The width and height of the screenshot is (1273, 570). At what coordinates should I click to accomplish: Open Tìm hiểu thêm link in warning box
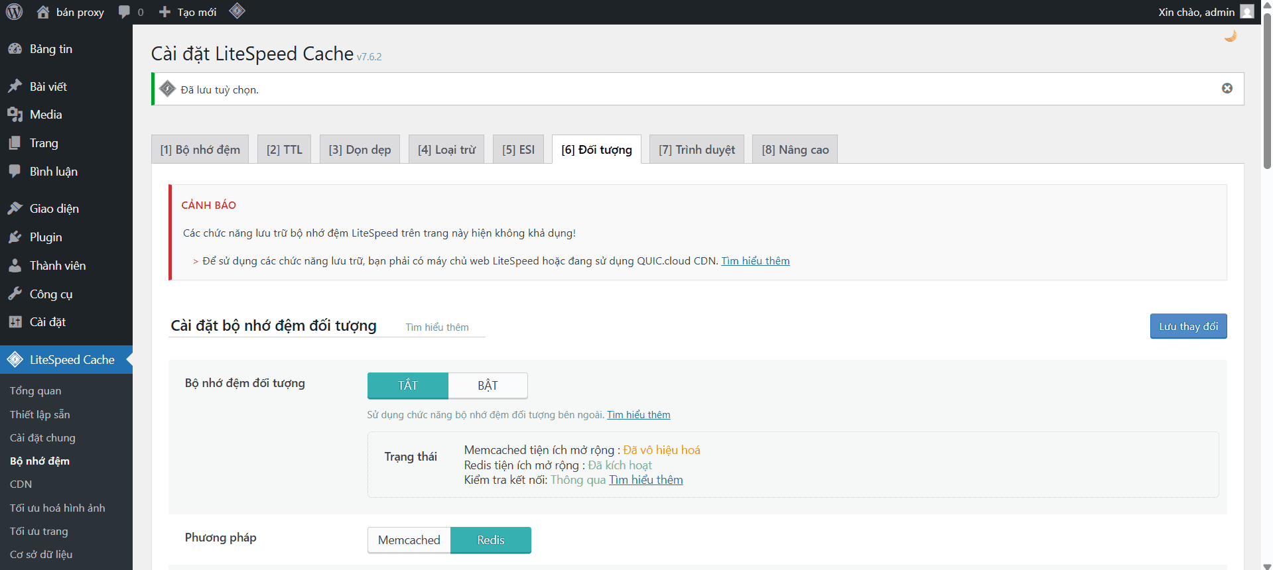click(x=755, y=261)
